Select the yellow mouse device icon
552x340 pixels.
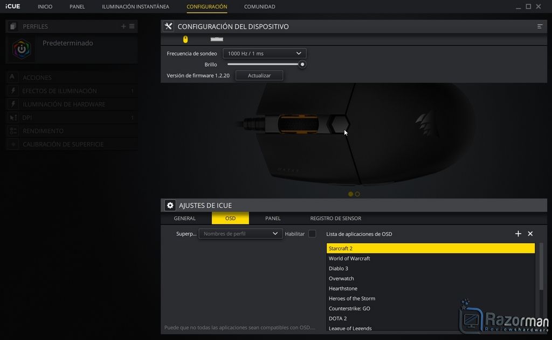pyautogui.click(x=185, y=39)
